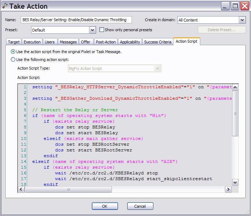The width and height of the screenshot is (251, 216).
Task: Click the line with operating system "AIX"
Action: pyautogui.click(x=105, y=161)
